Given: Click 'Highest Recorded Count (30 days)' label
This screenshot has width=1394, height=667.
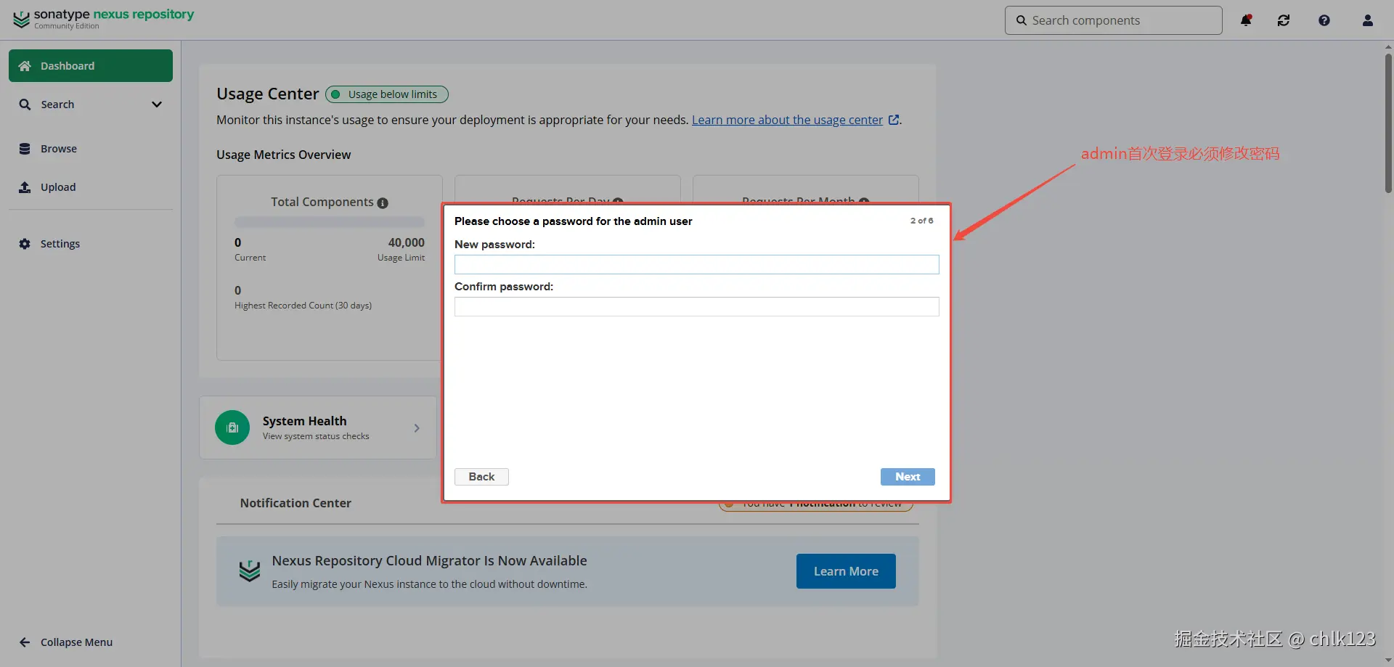Looking at the screenshot, I should click(x=303, y=306).
